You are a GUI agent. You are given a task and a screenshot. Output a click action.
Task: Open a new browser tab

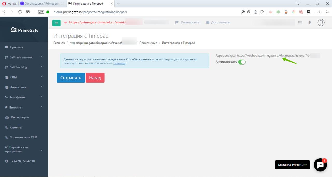pyautogui.click(x=118, y=3)
